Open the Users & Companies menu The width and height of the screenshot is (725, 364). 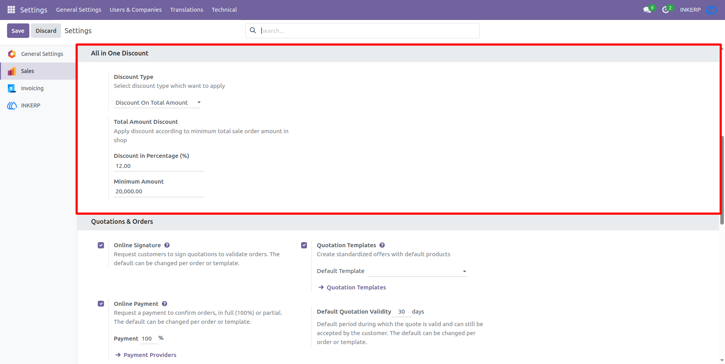coord(136,10)
